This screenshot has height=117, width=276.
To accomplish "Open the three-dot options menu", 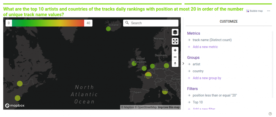I will point(268,11).
